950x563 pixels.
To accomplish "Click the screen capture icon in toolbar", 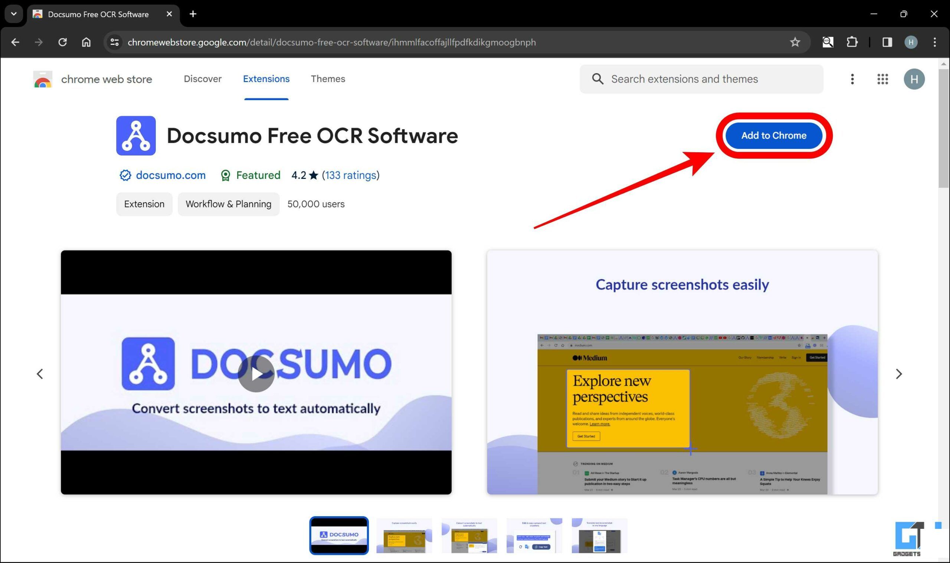I will tap(827, 42).
